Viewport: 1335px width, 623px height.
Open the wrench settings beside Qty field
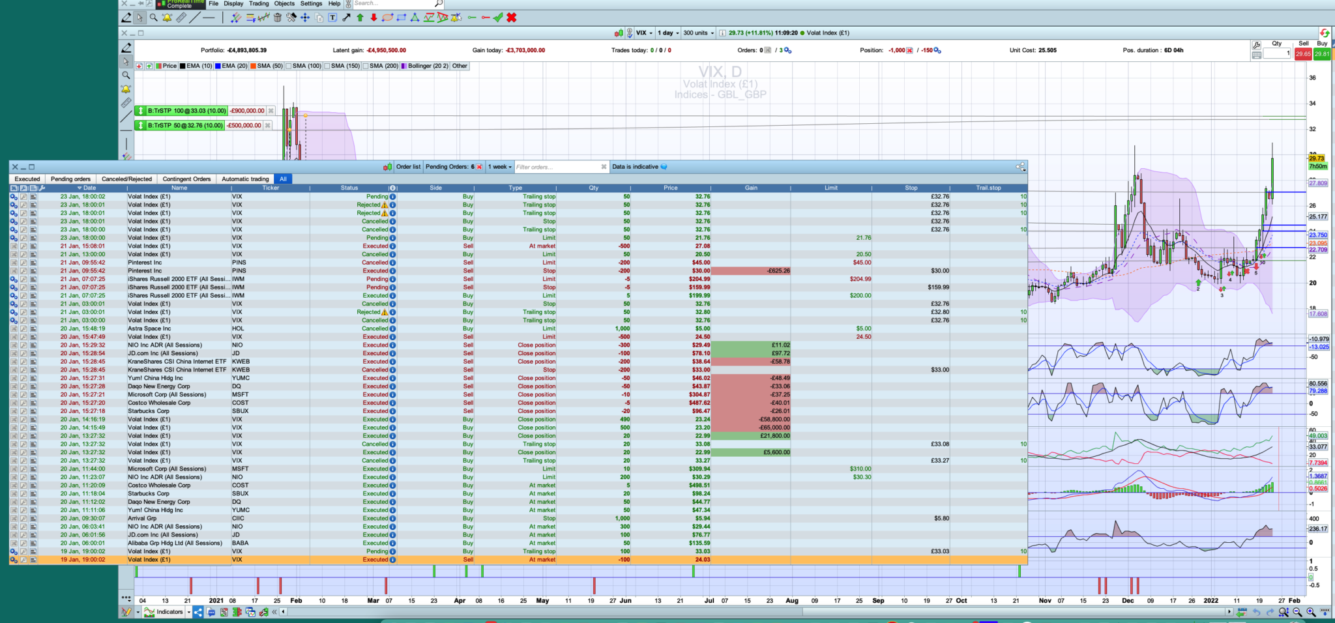pos(1256,45)
